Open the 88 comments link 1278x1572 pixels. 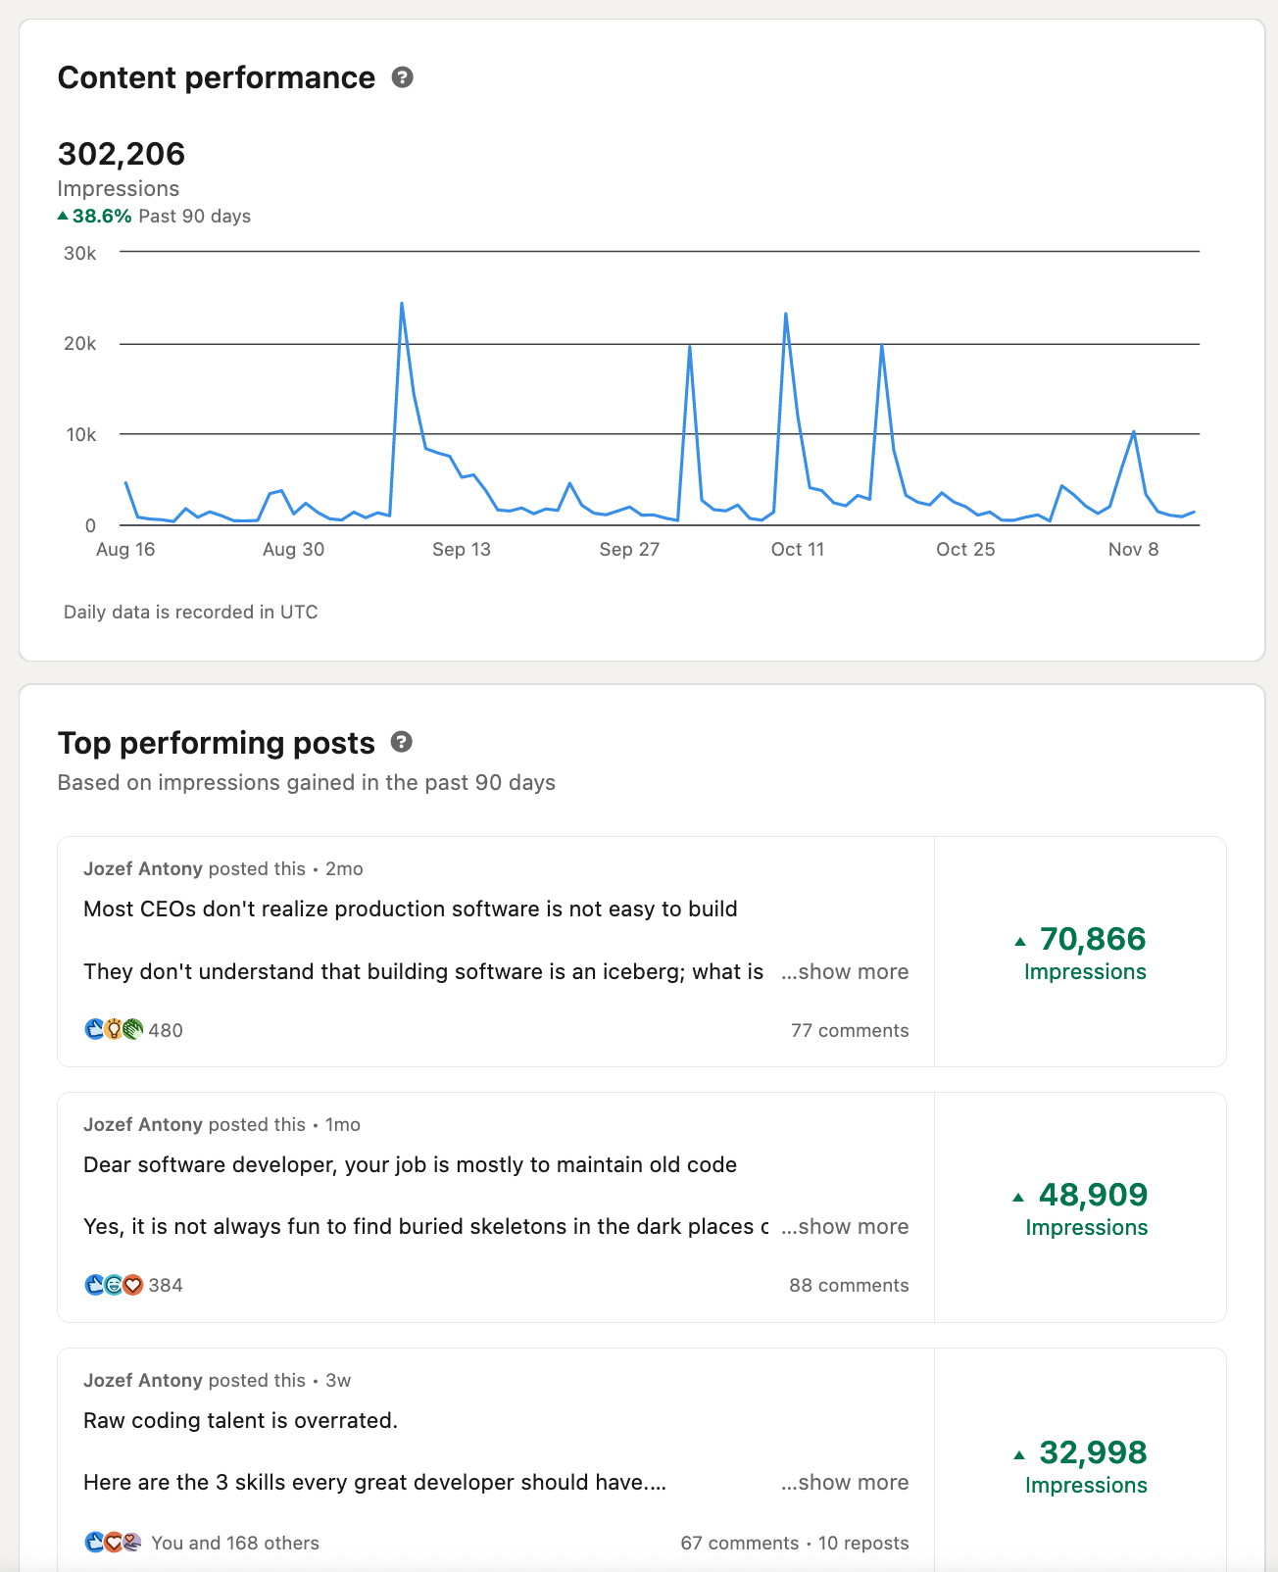[x=849, y=1285]
